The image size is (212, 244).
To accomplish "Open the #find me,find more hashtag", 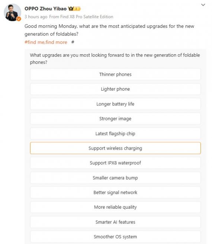I will [46, 42].
